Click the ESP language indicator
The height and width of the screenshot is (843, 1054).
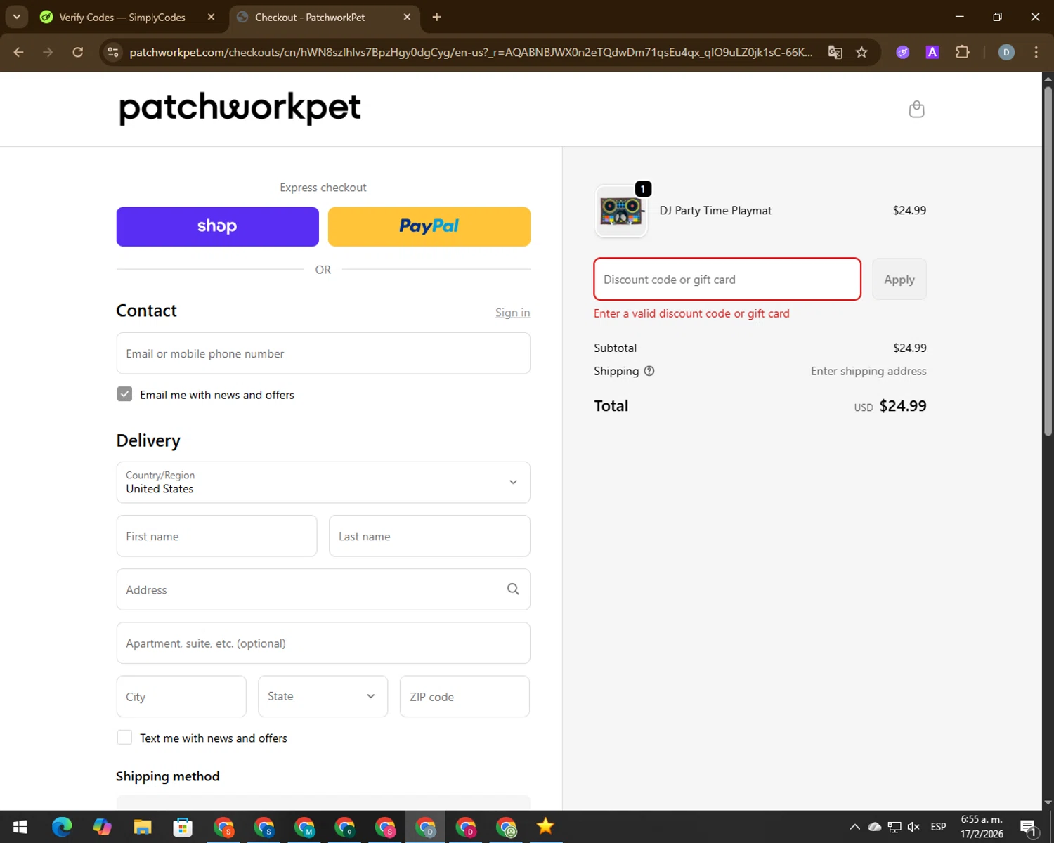point(938,827)
